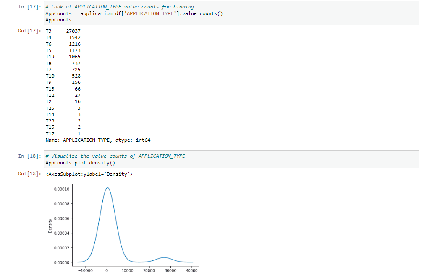Click the T29 row with 2
Screen dimensions: 427x278
point(63,121)
